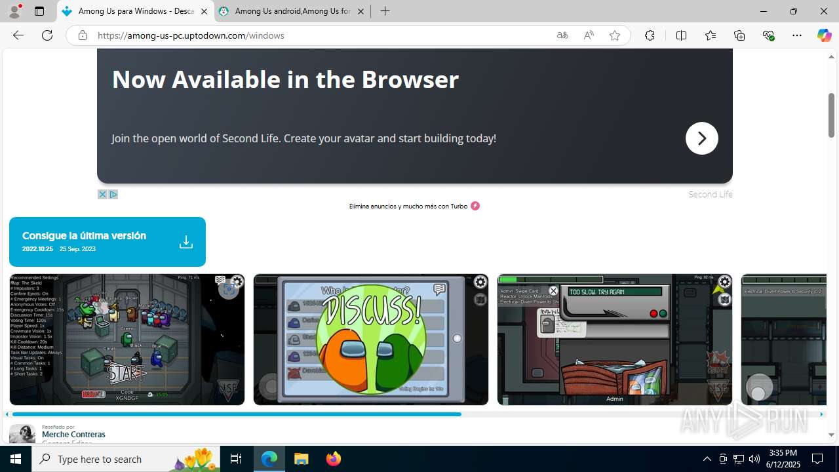Image resolution: width=839 pixels, height=472 pixels.
Task: Open Microsoft Edge from taskbar
Action: pos(269,459)
